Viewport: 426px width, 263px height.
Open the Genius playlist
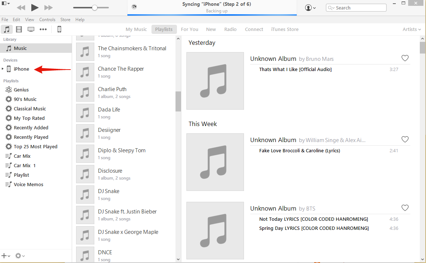coord(17,90)
